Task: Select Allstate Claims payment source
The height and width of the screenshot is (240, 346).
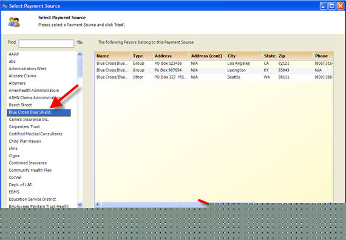Action: click(22, 76)
